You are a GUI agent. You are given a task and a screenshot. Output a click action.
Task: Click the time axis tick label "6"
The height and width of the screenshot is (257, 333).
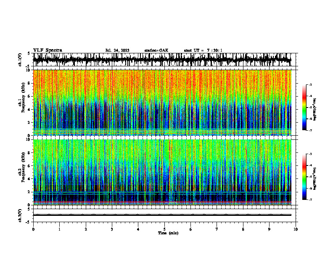point(190,229)
